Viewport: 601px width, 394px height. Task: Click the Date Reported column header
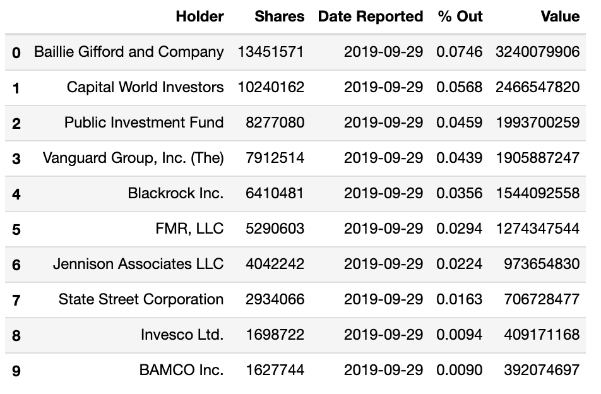tap(371, 16)
